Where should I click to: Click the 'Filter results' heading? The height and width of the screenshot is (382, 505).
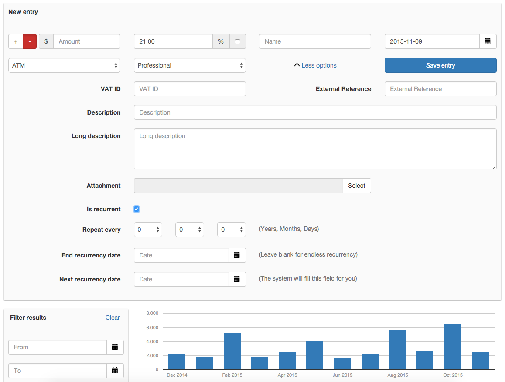[x=28, y=318]
